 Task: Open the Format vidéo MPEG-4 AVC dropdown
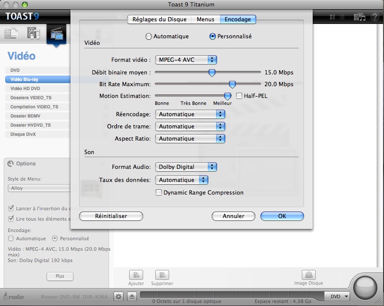coord(186,60)
